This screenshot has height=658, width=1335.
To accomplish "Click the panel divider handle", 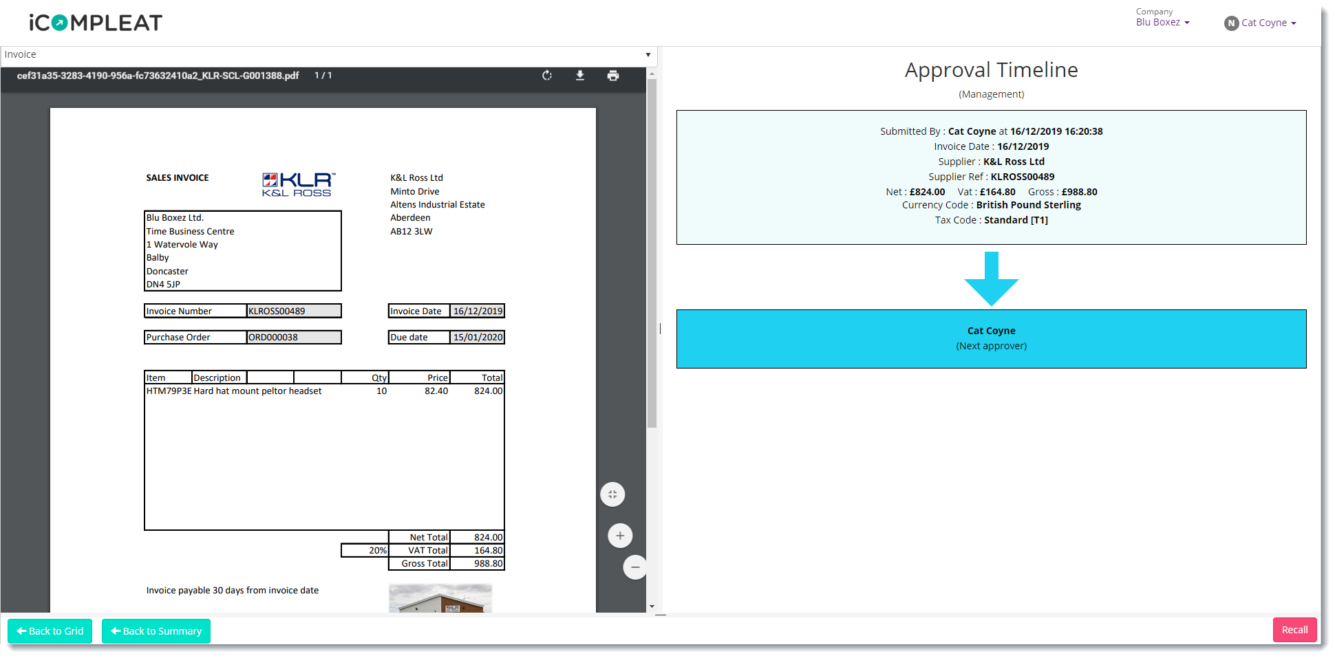I will tap(660, 329).
